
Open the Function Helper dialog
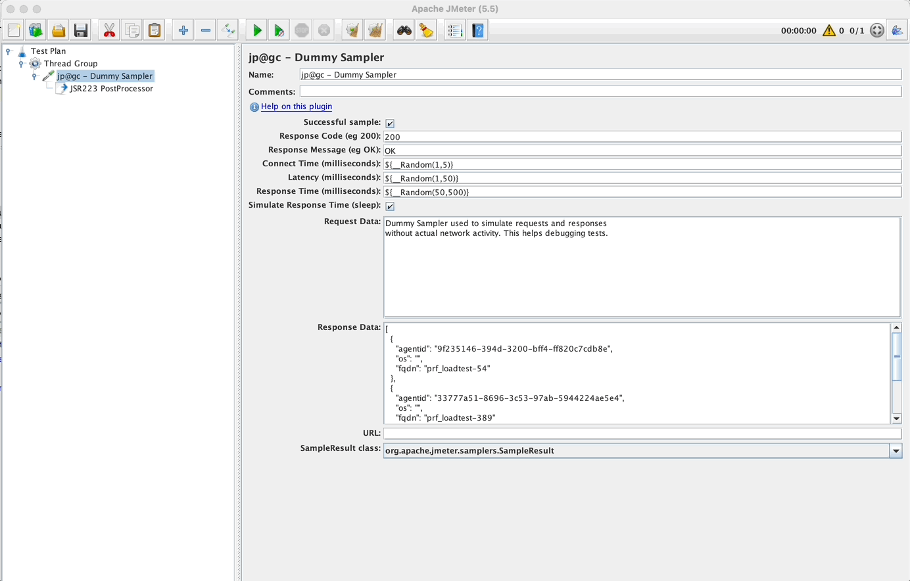[x=455, y=30]
